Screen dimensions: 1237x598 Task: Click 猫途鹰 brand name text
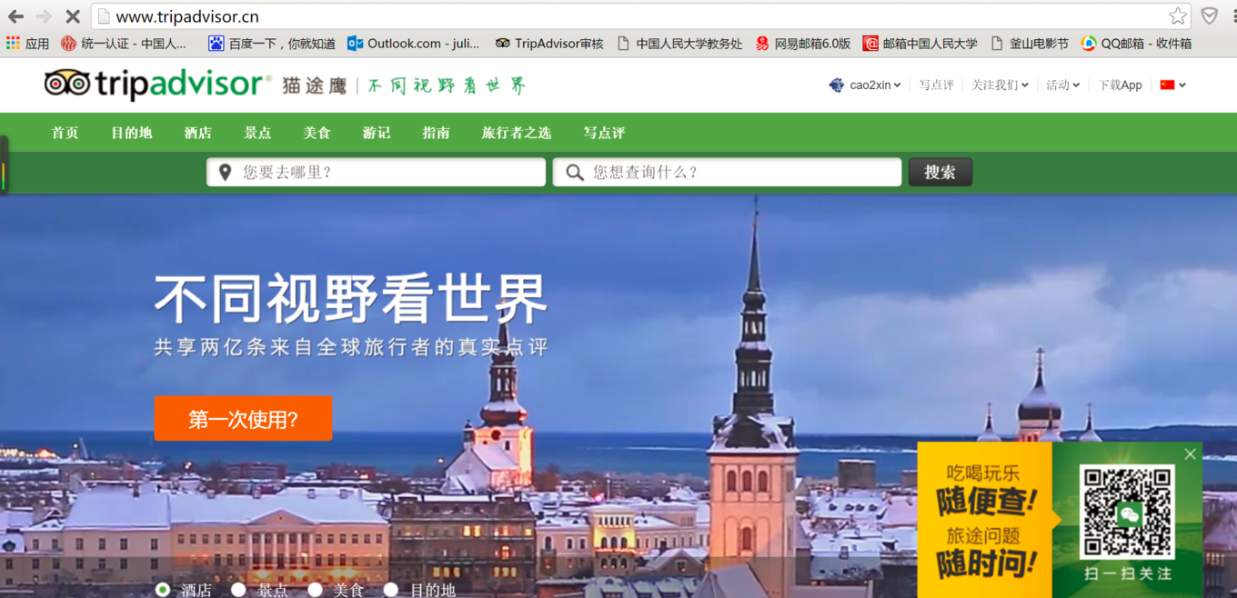pos(315,85)
